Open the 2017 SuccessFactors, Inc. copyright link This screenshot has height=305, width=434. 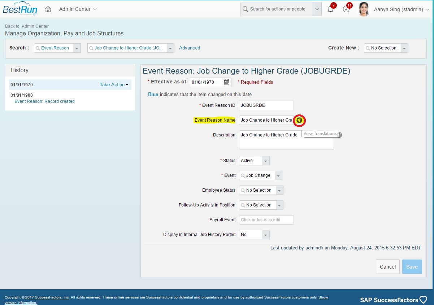[x=47, y=297]
